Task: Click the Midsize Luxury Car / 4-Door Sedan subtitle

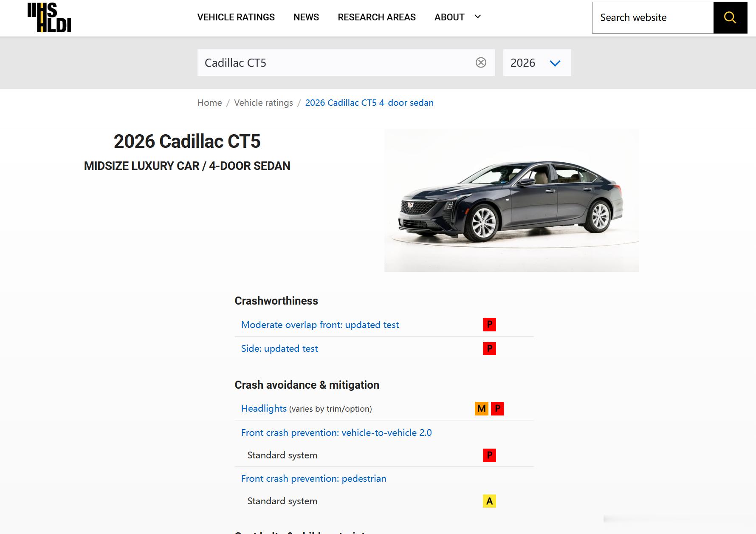Action: tap(187, 166)
